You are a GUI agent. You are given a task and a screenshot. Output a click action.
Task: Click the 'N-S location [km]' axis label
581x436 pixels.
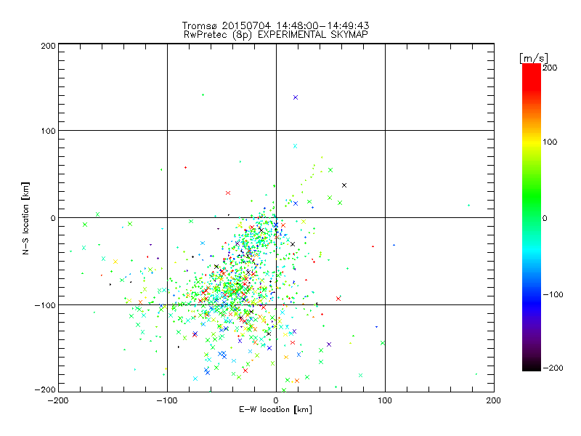pos(25,218)
